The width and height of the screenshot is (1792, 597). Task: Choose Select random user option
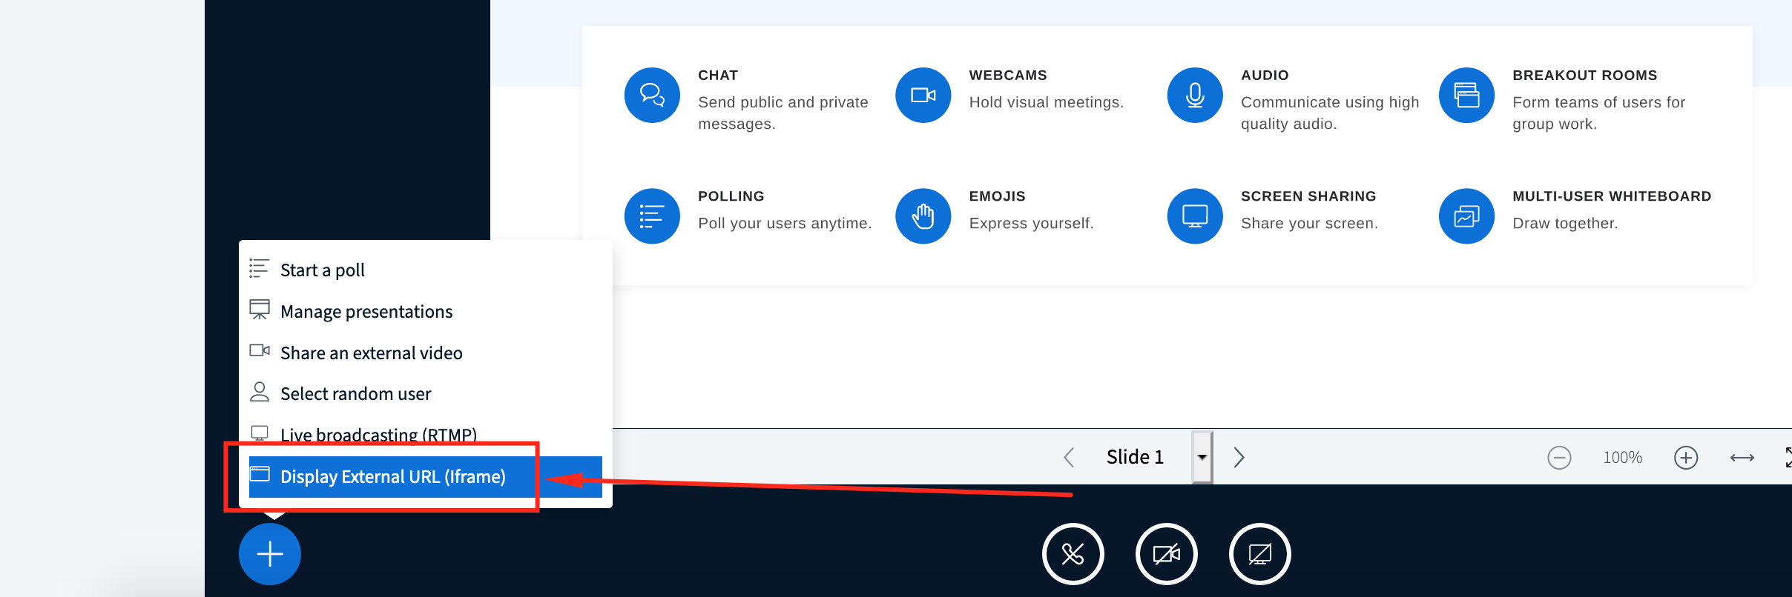426,393
